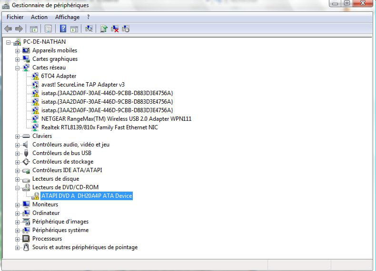This screenshot has height=271, width=376.
Task: Expand the Cartes graphiques node
Action: click(x=17, y=59)
